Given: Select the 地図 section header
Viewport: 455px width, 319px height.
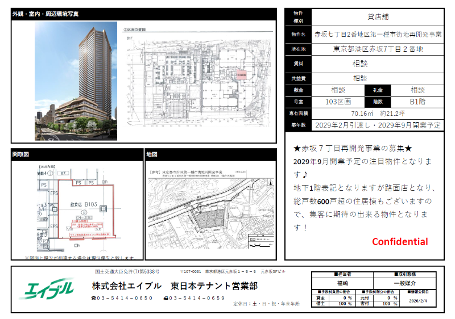Looking at the screenshot, I should coord(152,154).
